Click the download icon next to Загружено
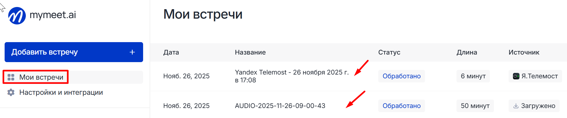Screen dimensions: 567x118 (516, 106)
